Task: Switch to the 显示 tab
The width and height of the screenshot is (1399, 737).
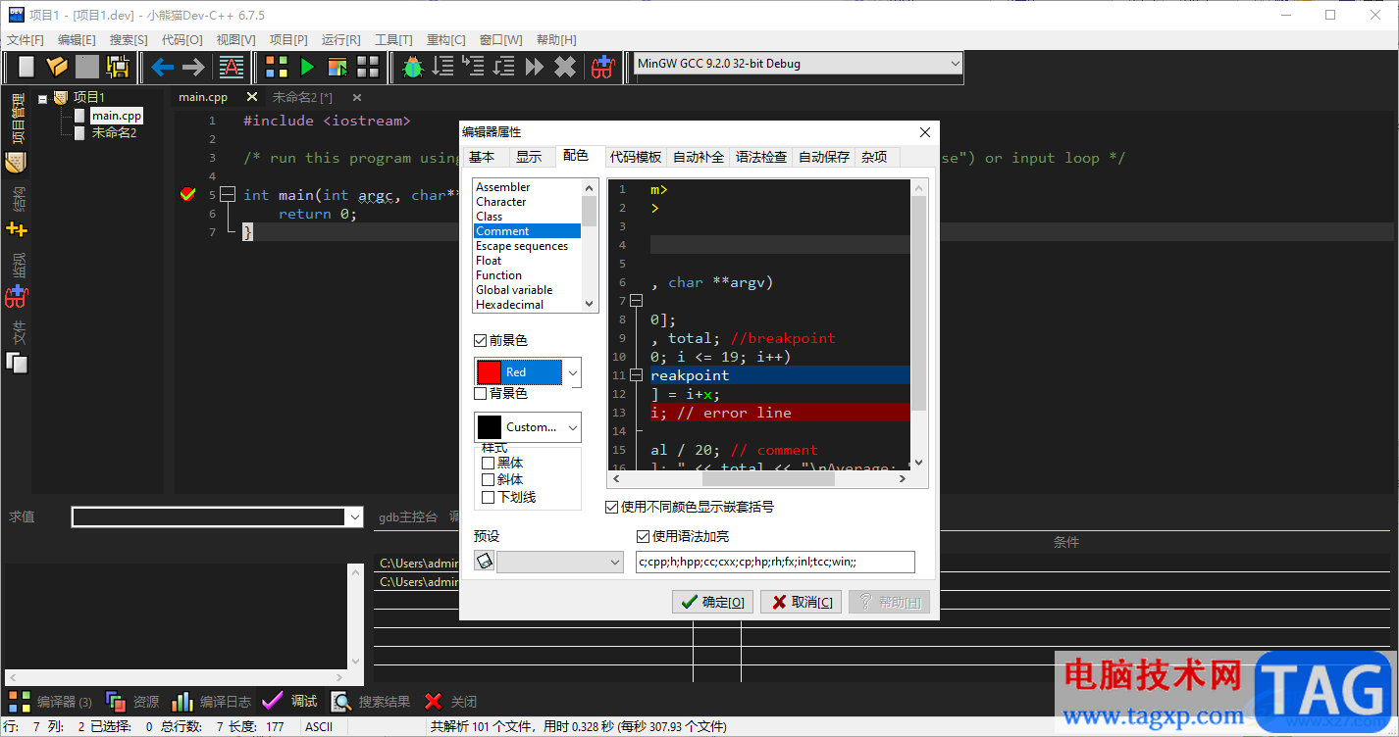Action: coord(529,157)
